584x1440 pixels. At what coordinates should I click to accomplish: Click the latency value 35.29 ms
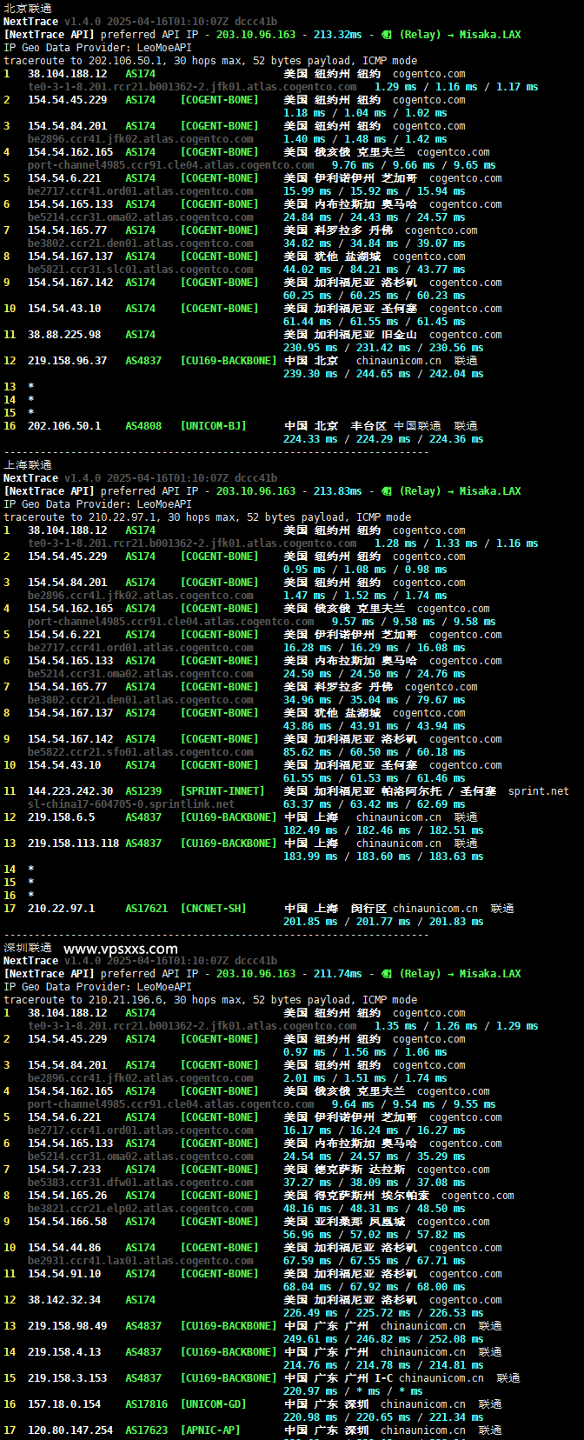coord(441,1157)
